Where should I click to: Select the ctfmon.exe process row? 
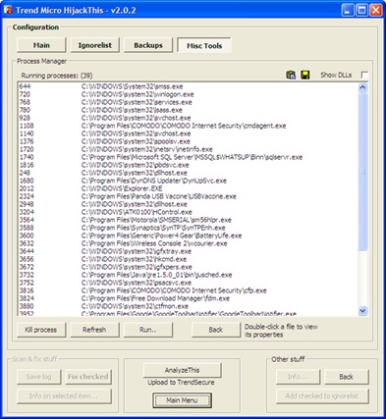pos(189,306)
